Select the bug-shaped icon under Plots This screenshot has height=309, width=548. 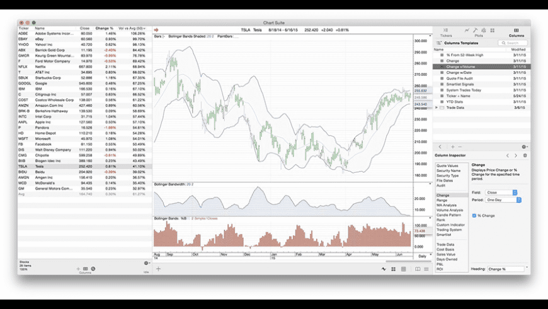click(x=484, y=30)
